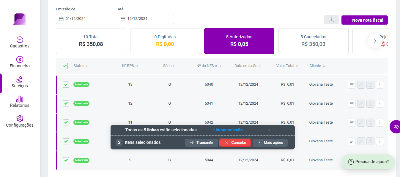The image size is (400, 177).
Task: Uncheck checkbox for RPS 11 row
Action: [x=66, y=122]
